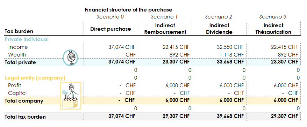Select the 'Legal entity (company)' section label
The height and width of the screenshot is (127, 307).
click(35, 78)
